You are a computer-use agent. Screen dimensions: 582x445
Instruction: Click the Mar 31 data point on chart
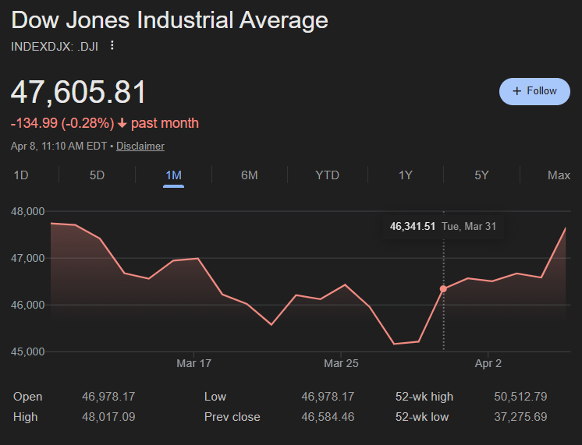tap(443, 289)
